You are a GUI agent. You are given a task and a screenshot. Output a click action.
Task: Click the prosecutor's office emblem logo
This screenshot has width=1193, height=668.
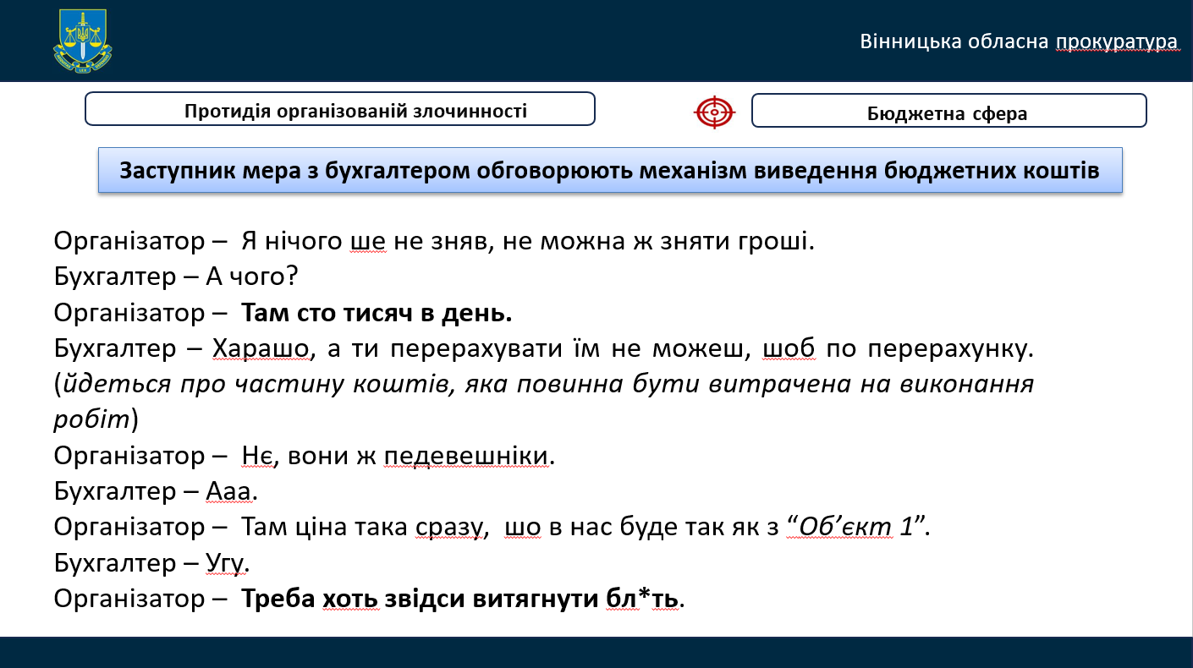click(x=82, y=41)
